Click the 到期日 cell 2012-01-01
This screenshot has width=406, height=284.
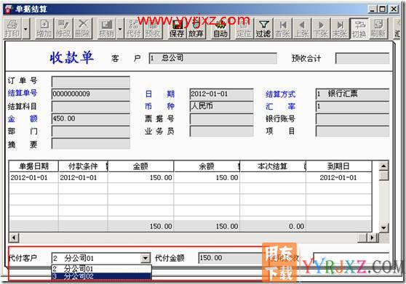point(338,177)
